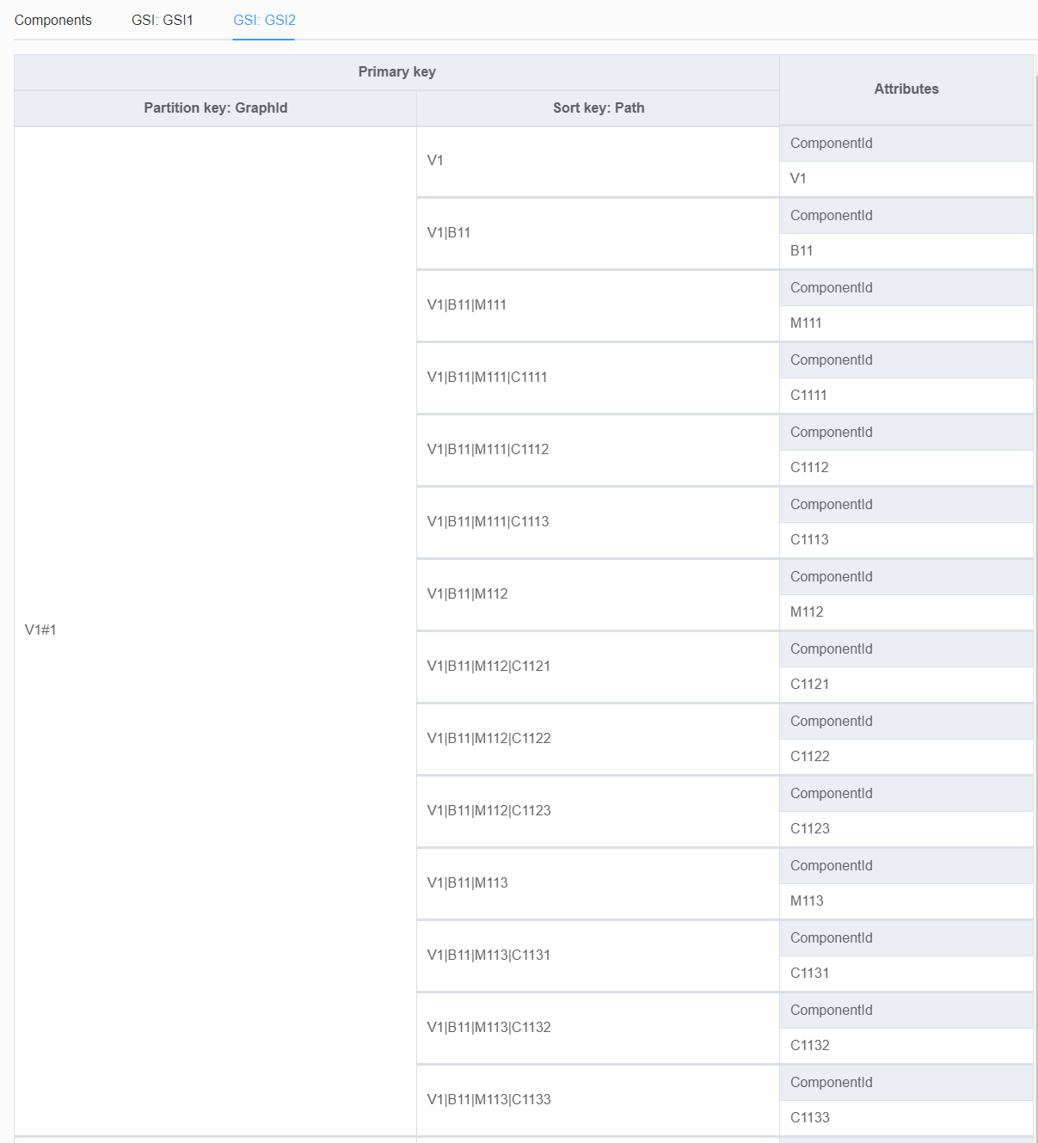Select the V1|B11 path cell
Screen dimensions: 1038x1143
click(448, 232)
